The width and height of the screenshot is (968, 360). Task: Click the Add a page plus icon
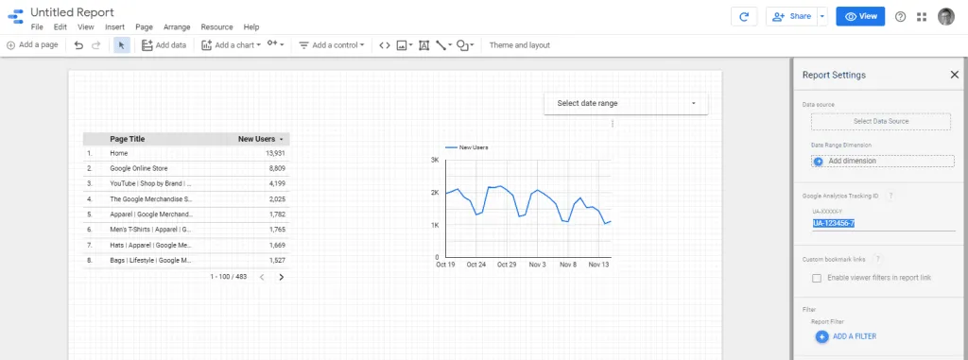pos(10,45)
